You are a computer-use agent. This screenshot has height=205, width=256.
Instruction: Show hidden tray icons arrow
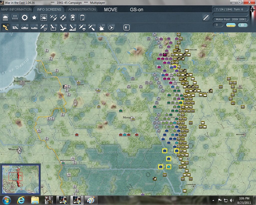(x=213, y=200)
